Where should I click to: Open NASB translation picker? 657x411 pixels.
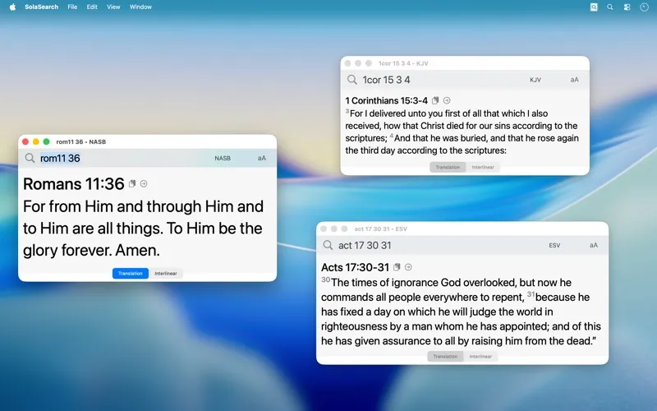click(223, 158)
